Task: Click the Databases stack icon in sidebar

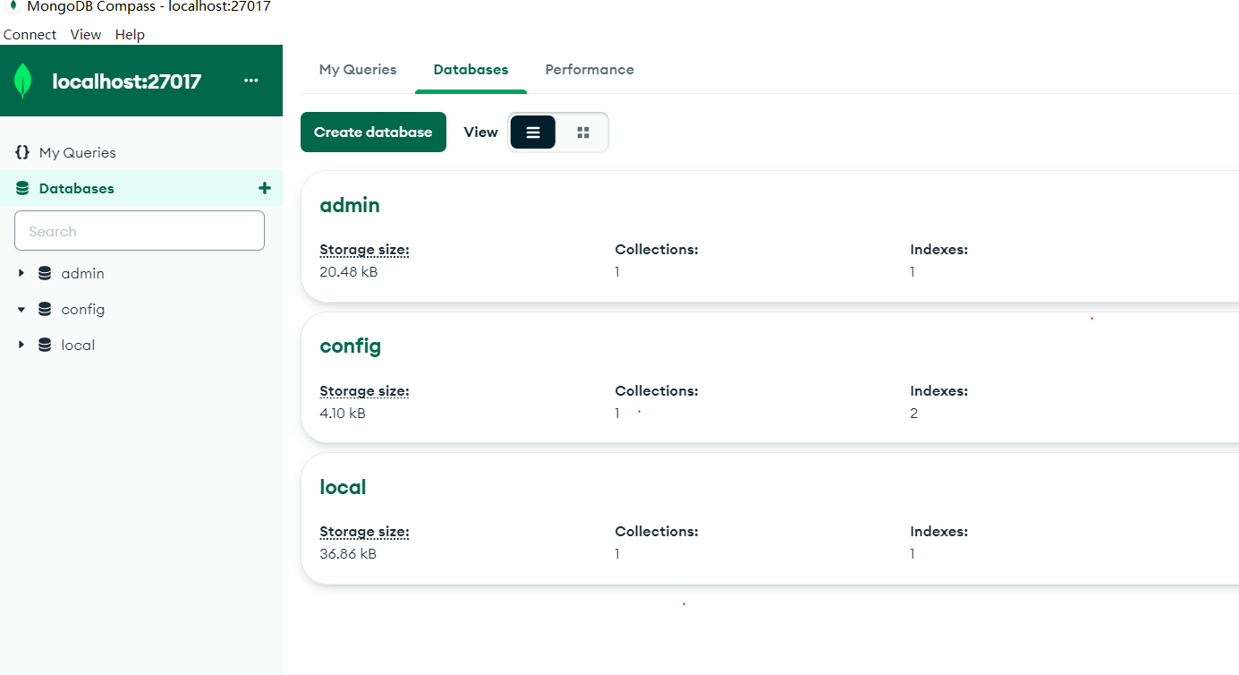Action: click(22, 188)
